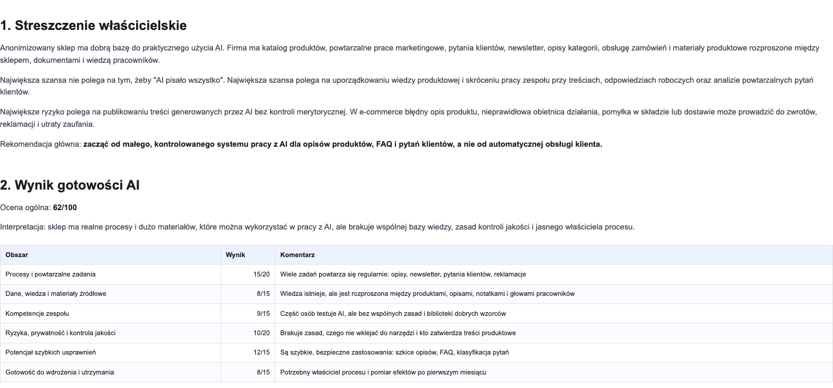Click the heading "1. Streszczenie właścicielskie"

[93, 25]
